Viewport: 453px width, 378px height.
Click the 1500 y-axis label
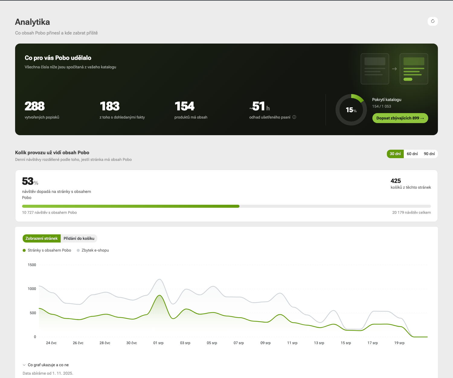[32, 265]
